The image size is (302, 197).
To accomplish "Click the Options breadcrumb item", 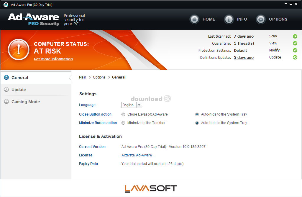I will (99, 77).
